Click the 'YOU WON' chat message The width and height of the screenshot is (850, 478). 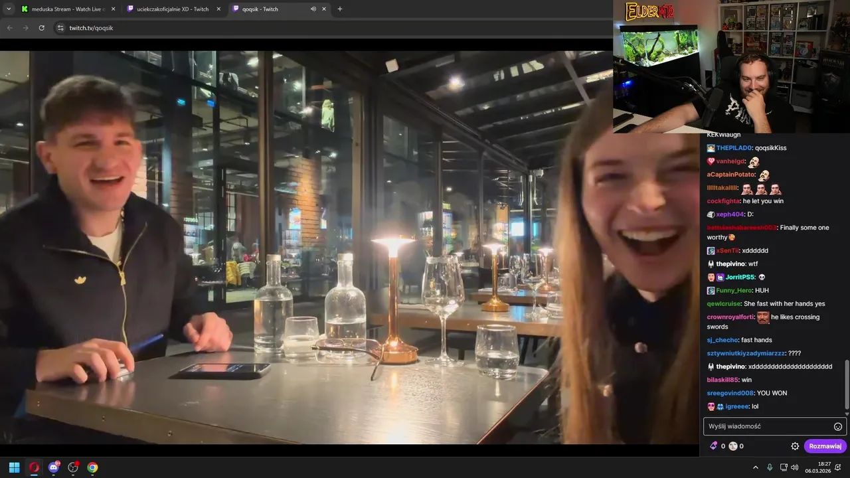point(772,394)
